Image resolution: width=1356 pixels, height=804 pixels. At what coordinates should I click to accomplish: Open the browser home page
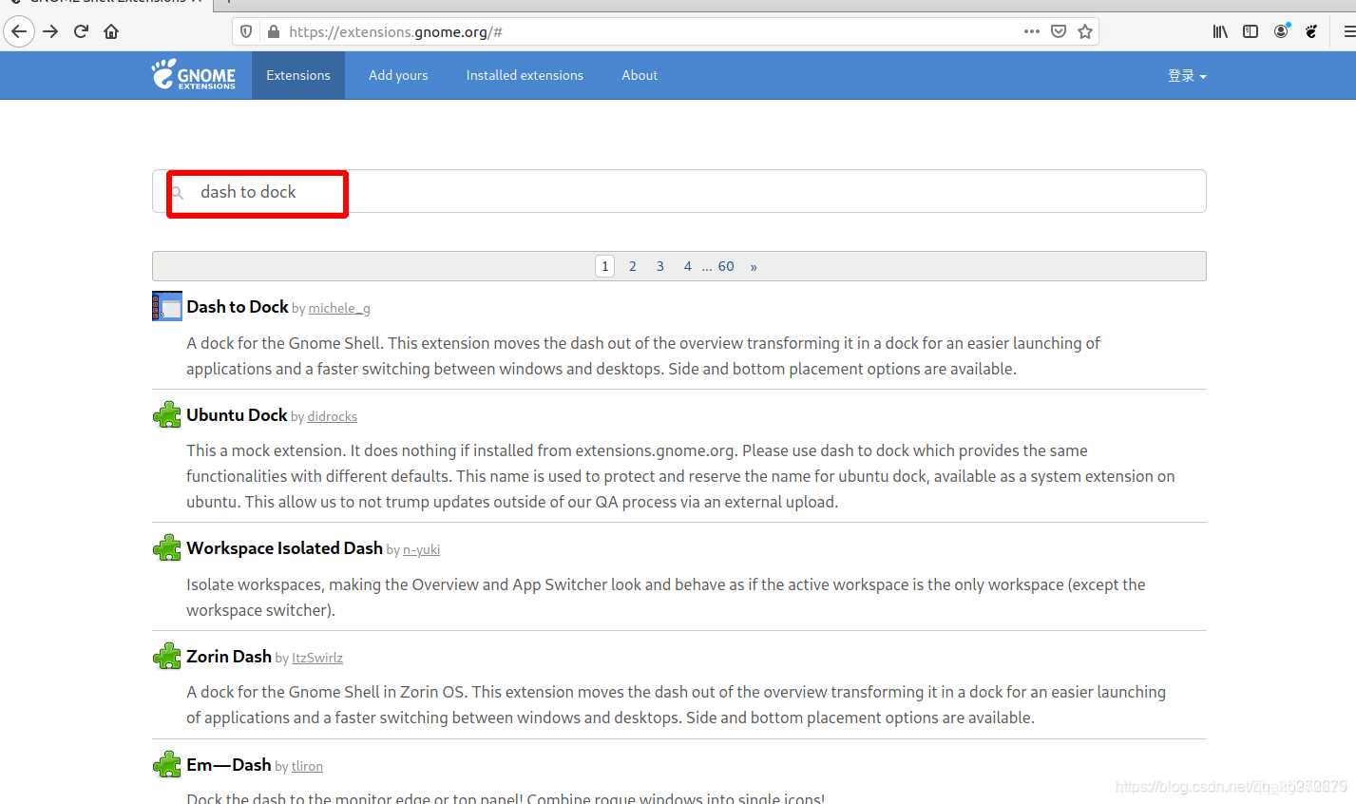pyautogui.click(x=111, y=31)
